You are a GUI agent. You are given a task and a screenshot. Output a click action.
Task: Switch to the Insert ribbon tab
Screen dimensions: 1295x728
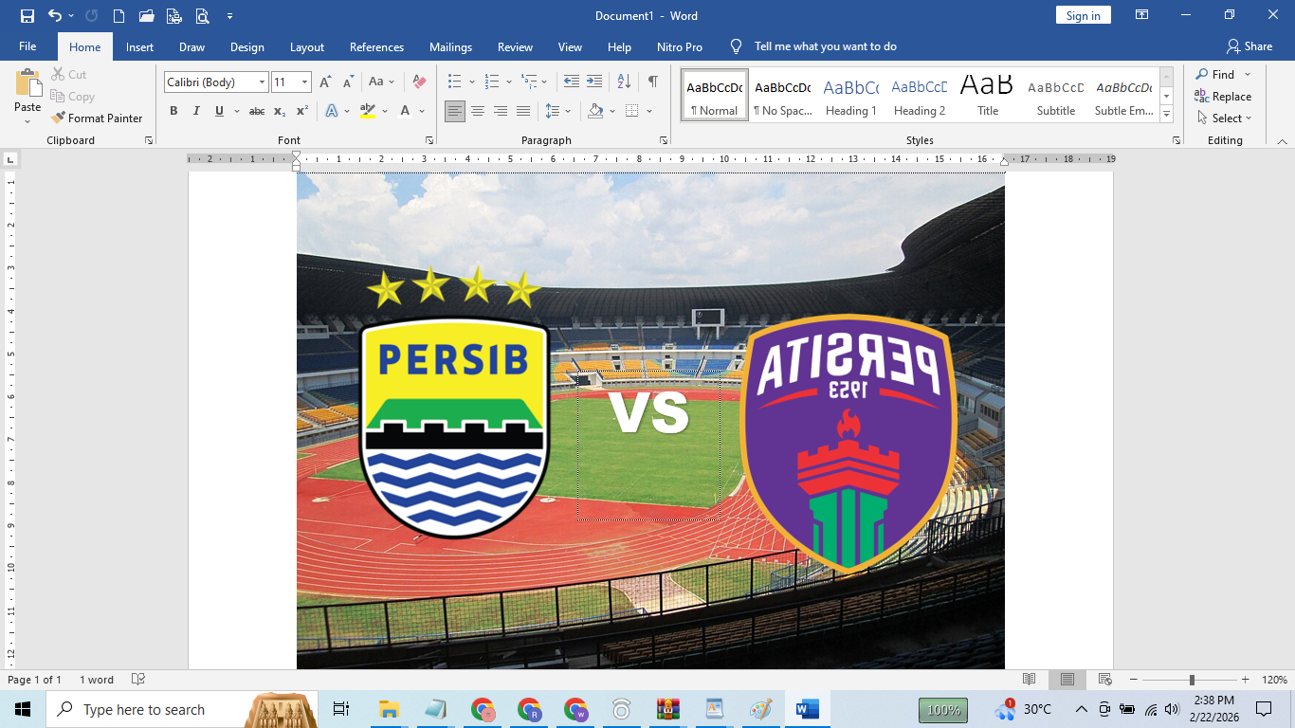(139, 46)
